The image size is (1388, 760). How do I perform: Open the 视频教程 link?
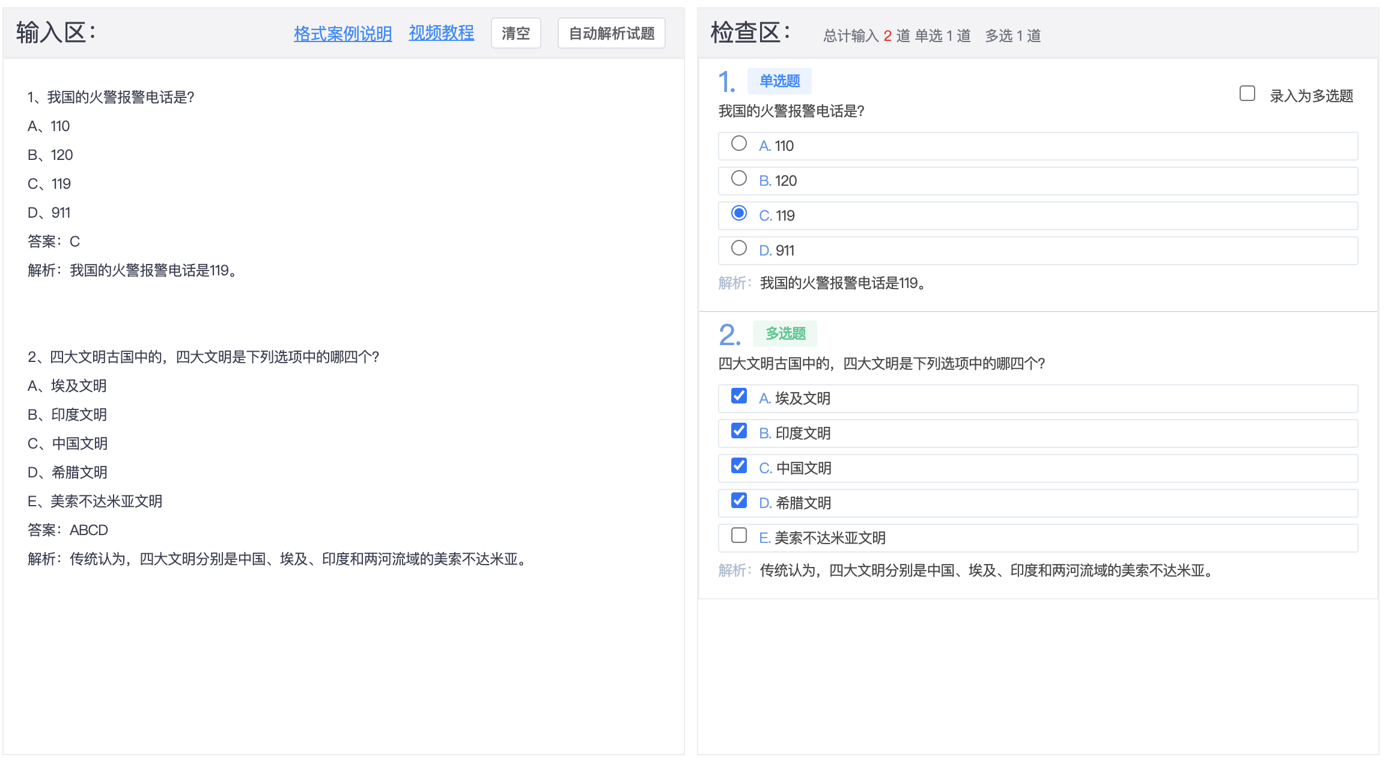(x=441, y=32)
